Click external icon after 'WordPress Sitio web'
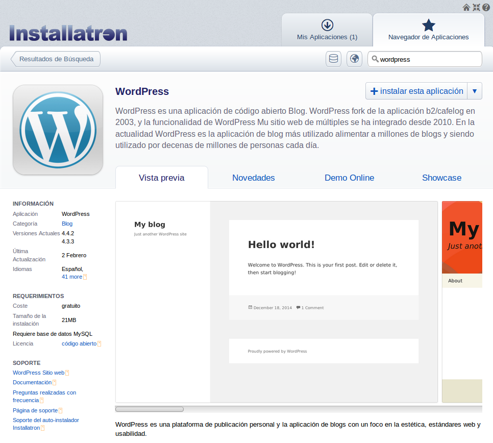Image resolution: width=493 pixels, height=443 pixels. pyautogui.click(x=67, y=373)
